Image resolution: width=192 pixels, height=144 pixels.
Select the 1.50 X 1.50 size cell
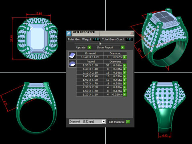(x=90, y=65)
